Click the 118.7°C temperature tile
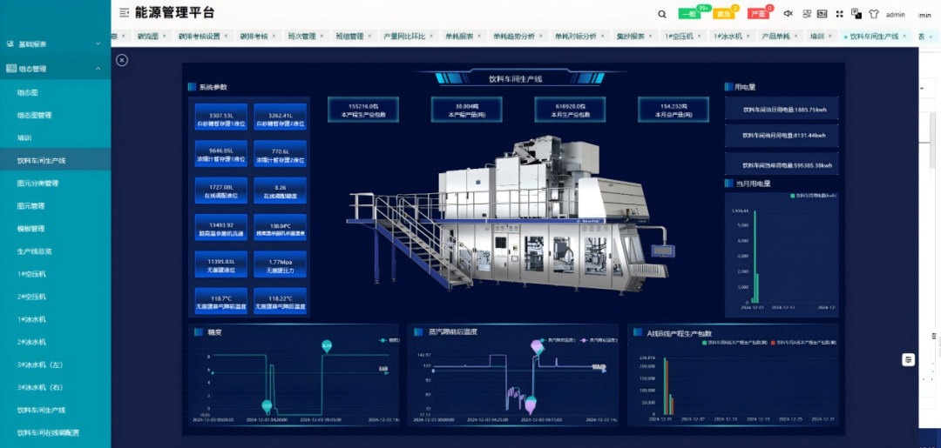This screenshot has width=941, height=448. coord(220,301)
